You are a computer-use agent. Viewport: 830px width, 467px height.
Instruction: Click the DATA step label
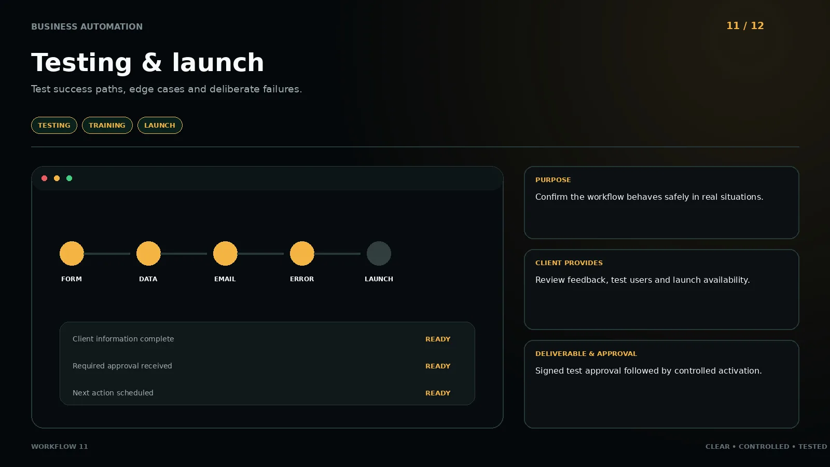[148, 279]
